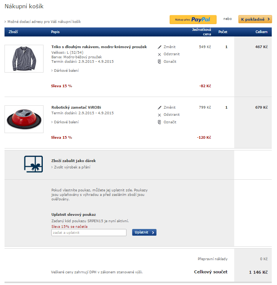Click the voucher code input field
Viewport: 277px width, 285px height.
click(89, 232)
